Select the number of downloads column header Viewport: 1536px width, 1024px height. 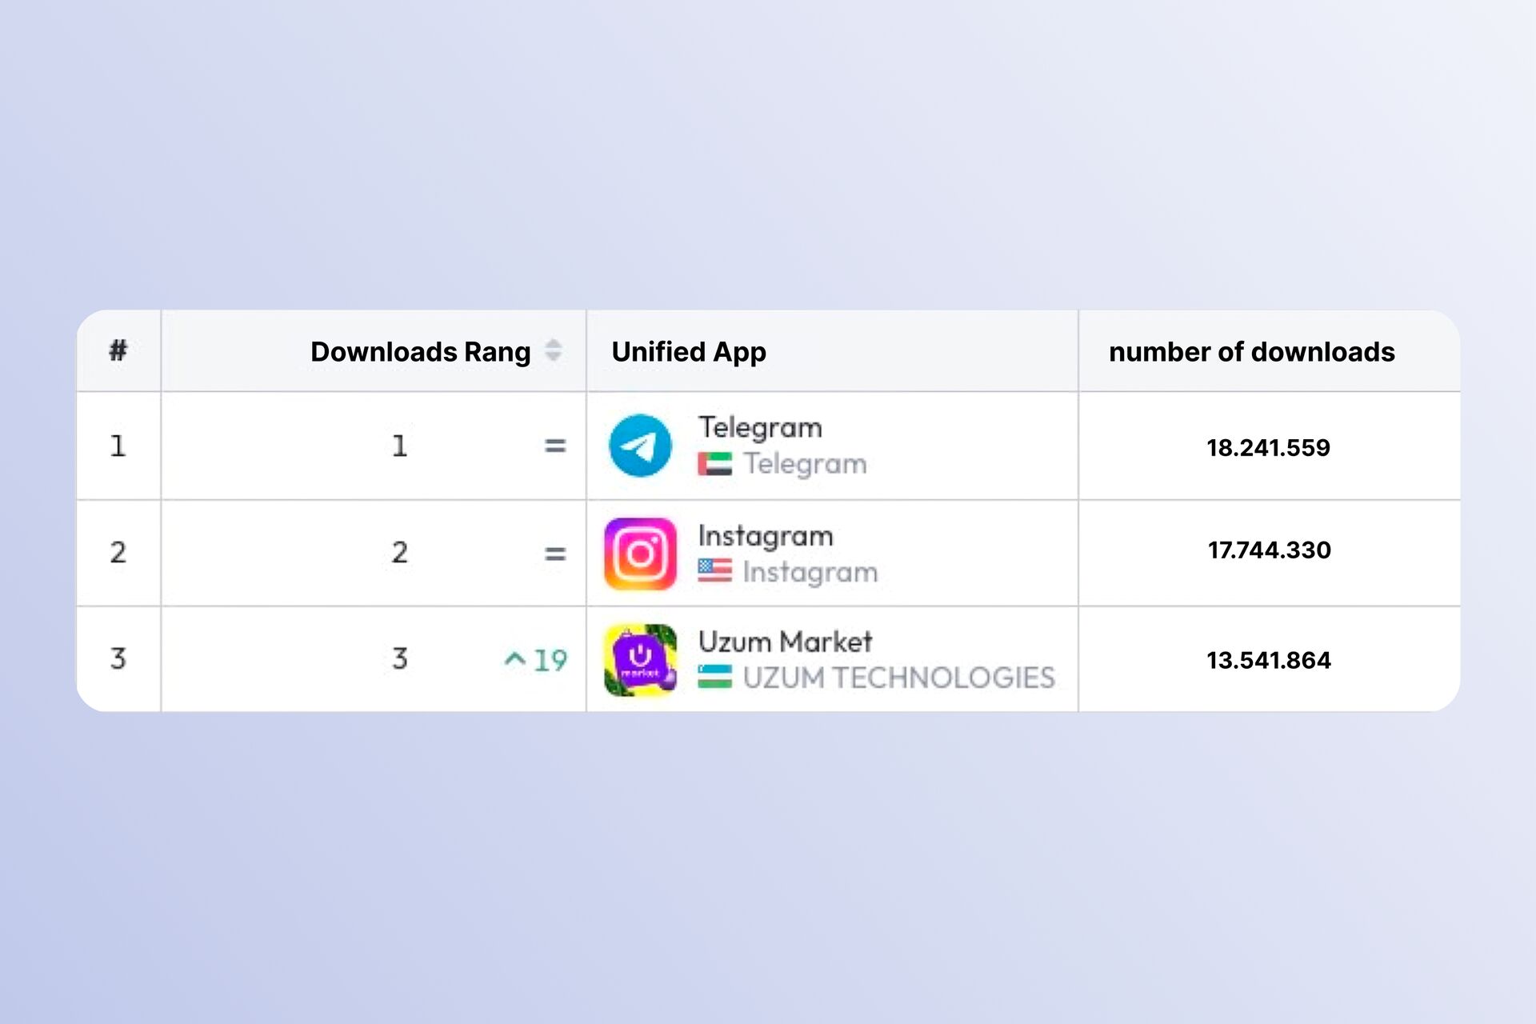pyautogui.click(x=1252, y=352)
